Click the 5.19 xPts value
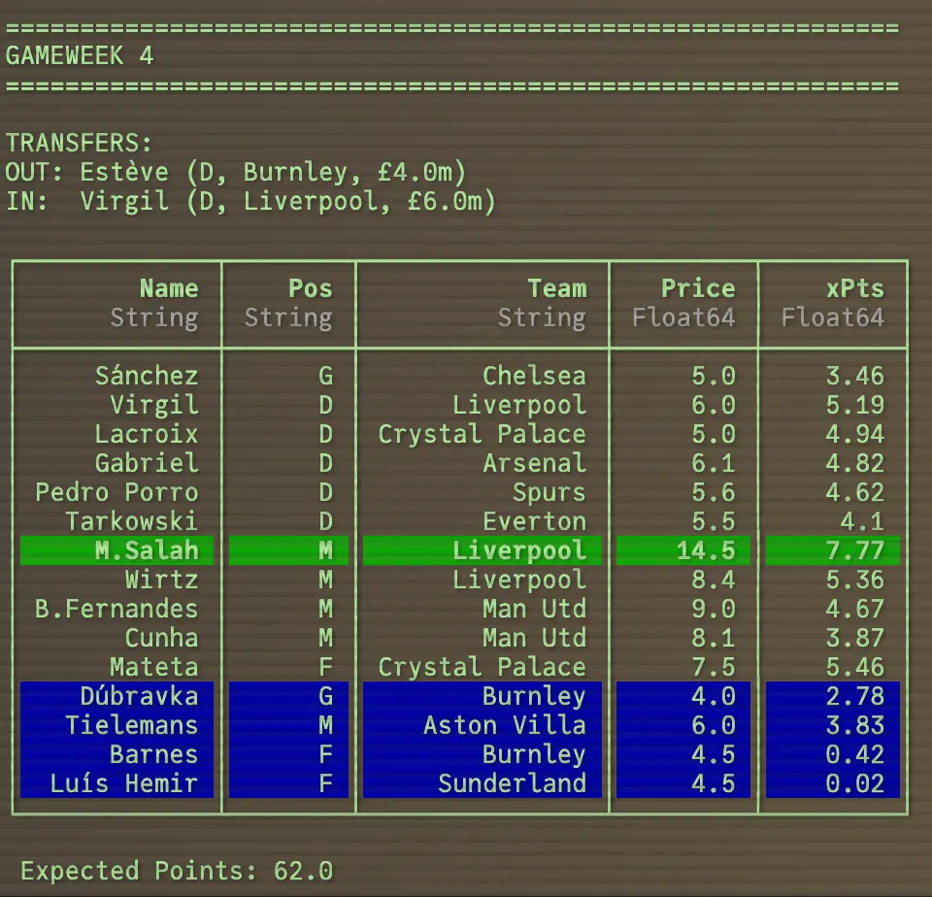932x897 pixels. coord(854,405)
